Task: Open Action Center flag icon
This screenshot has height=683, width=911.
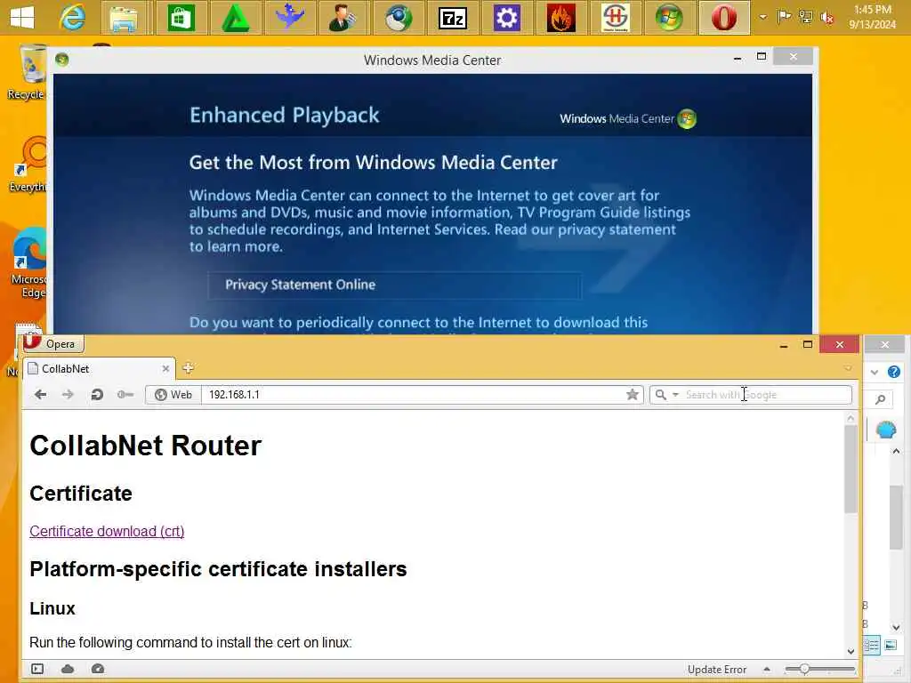Action: (x=784, y=17)
